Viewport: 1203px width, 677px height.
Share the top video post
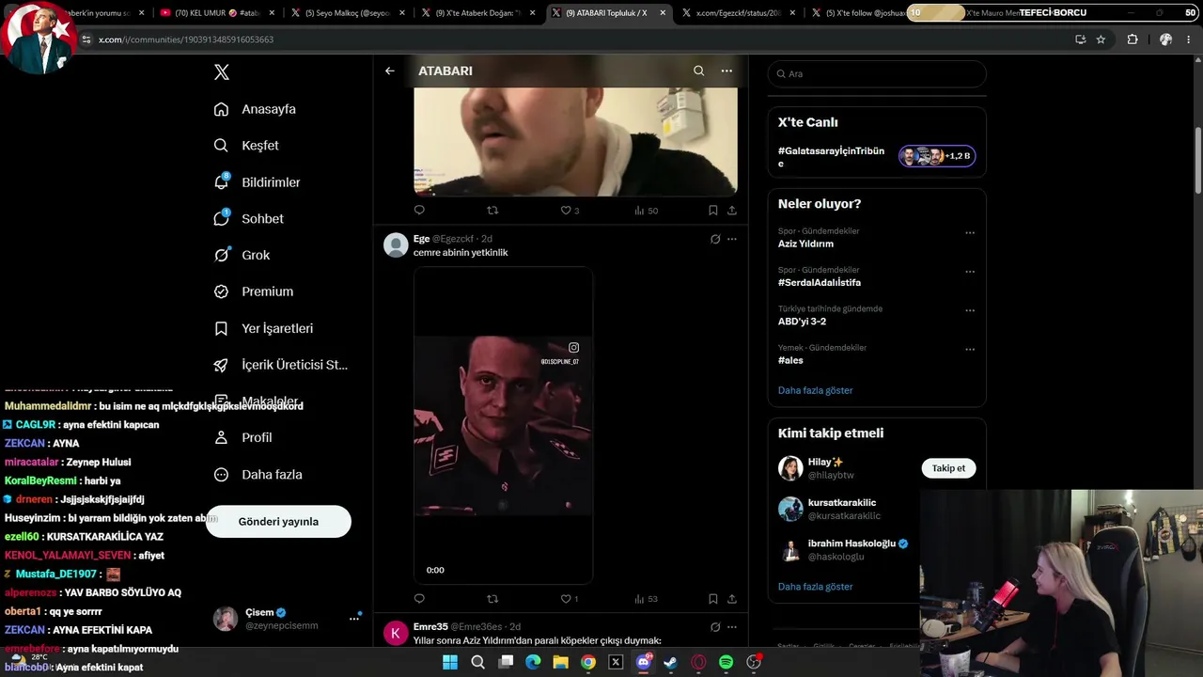click(732, 211)
